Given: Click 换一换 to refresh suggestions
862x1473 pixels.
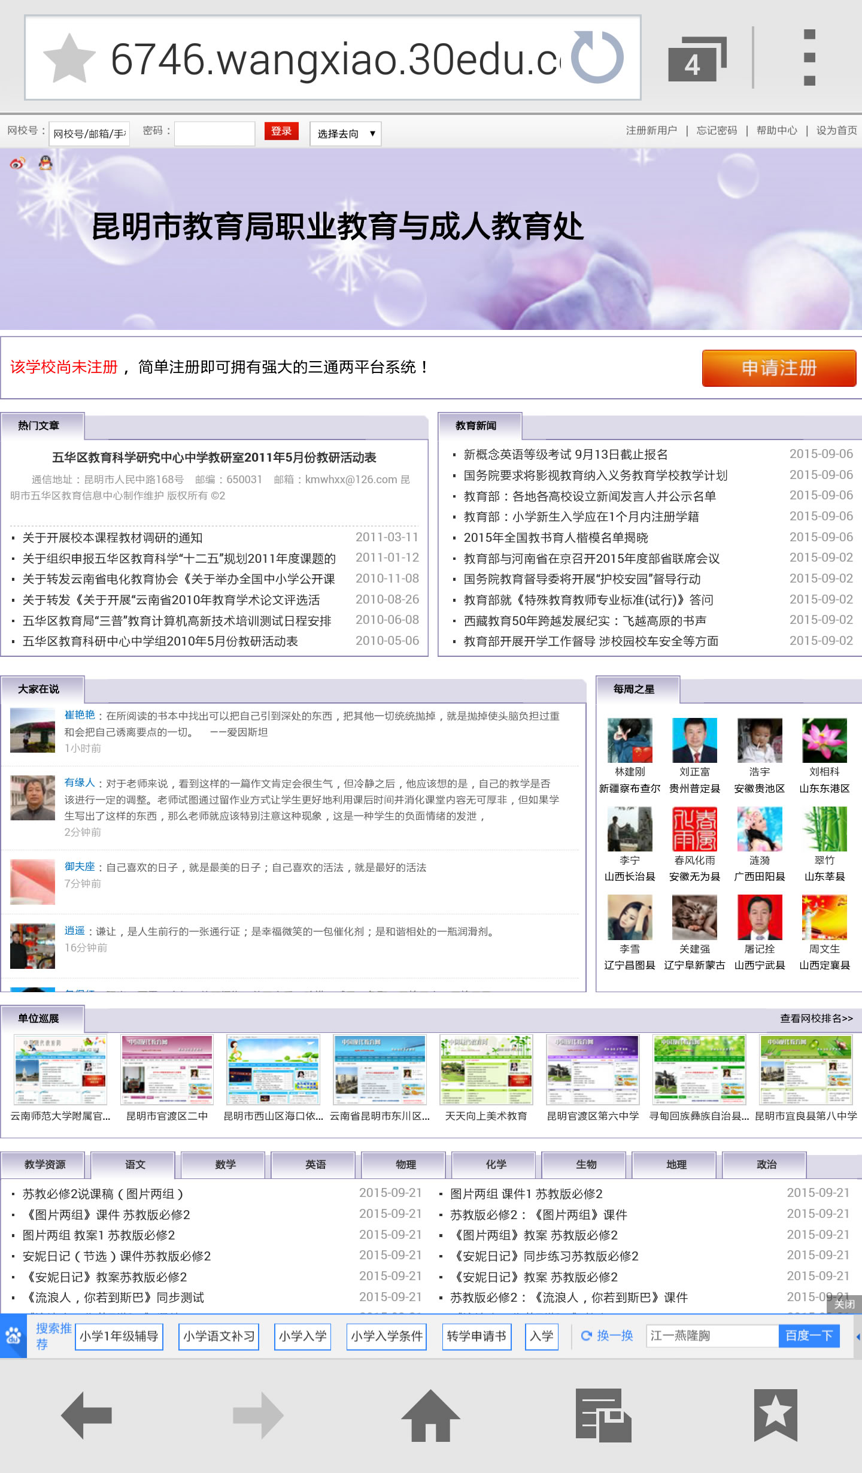Looking at the screenshot, I should tap(607, 1336).
